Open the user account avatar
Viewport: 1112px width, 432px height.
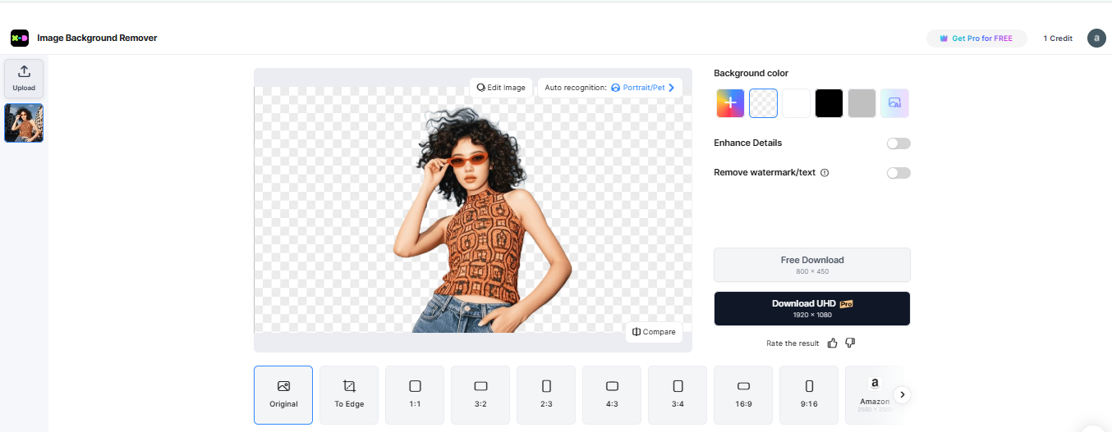(x=1096, y=38)
